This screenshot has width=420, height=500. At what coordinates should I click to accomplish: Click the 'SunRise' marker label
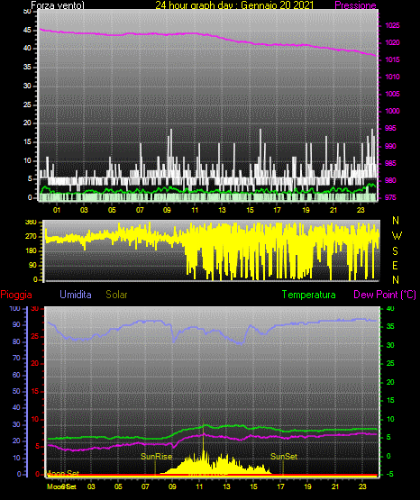(157, 457)
